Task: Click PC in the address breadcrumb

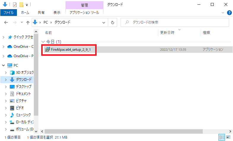Action: [x=46, y=22]
